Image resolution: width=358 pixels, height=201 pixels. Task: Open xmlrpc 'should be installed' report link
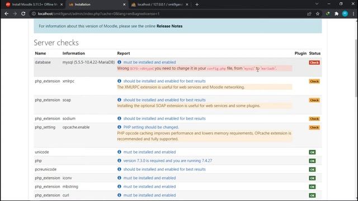point(164,81)
